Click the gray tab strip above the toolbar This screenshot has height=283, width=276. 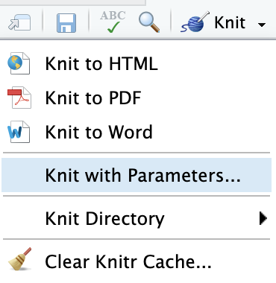[72, 2]
